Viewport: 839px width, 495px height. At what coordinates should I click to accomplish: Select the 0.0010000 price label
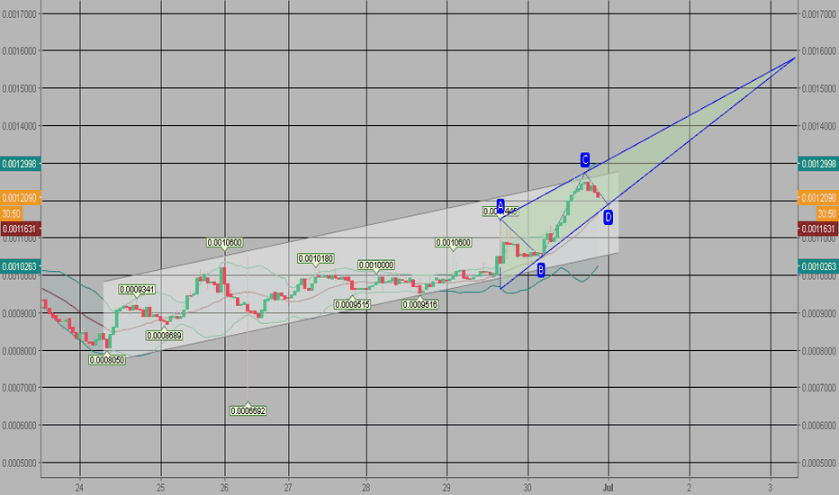(376, 265)
